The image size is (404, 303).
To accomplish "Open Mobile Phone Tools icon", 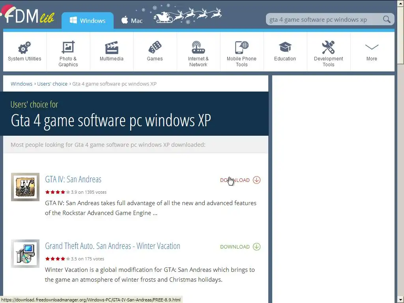I will click(242, 47).
